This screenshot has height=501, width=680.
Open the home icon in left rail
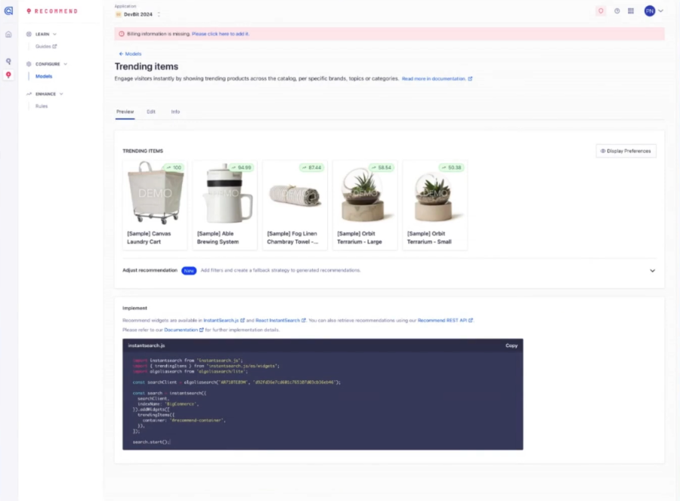pyautogui.click(x=8, y=35)
